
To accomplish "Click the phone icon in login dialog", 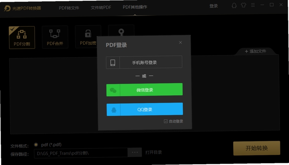I will coord(113,63).
